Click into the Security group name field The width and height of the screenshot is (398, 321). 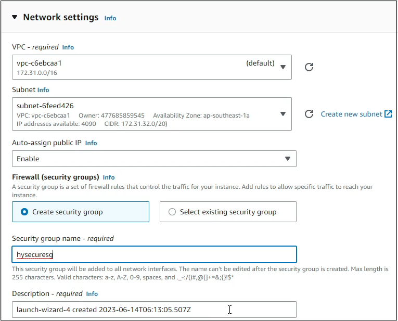(154, 254)
